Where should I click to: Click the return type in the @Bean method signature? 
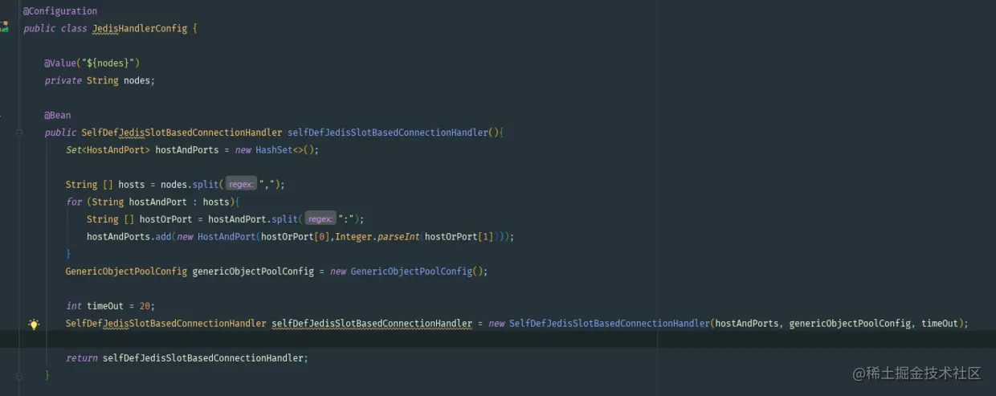tap(182, 133)
